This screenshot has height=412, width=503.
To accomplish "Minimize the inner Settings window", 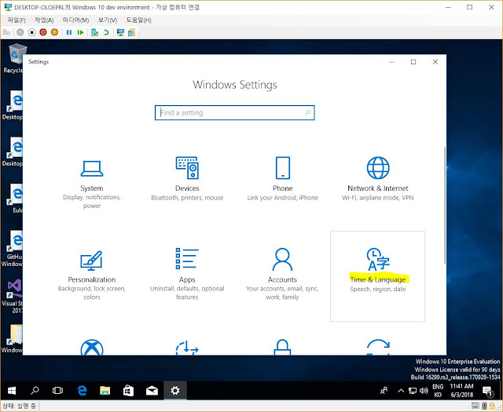I will click(x=391, y=62).
